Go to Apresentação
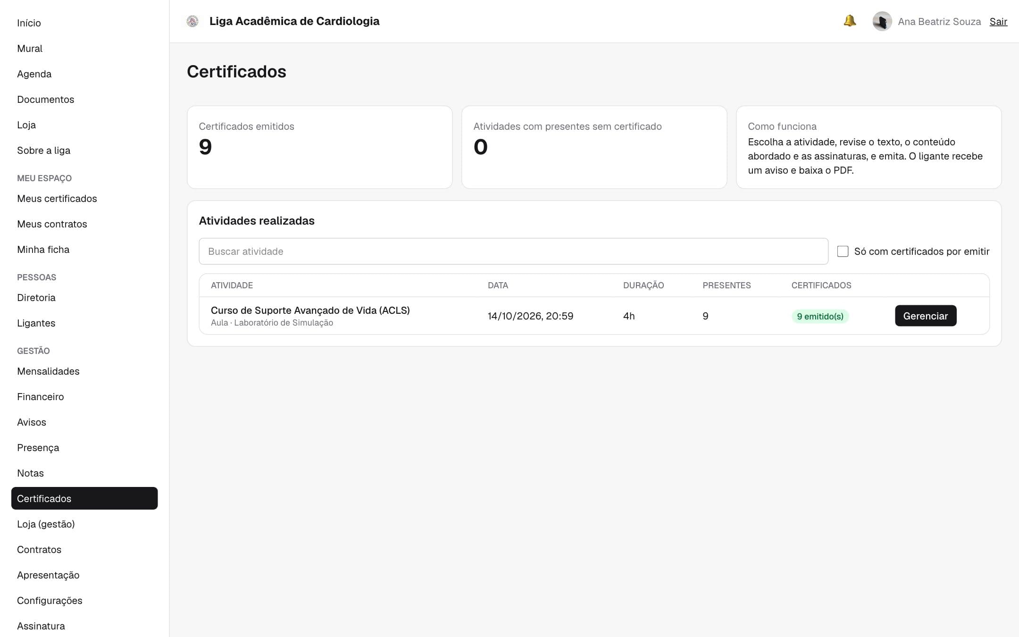The height and width of the screenshot is (637, 1019). point(84,575)
